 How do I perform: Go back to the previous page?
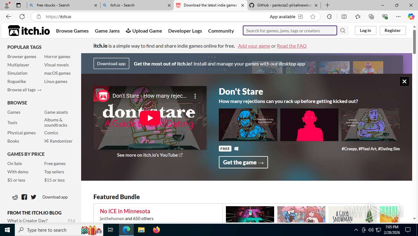(9, 17)
